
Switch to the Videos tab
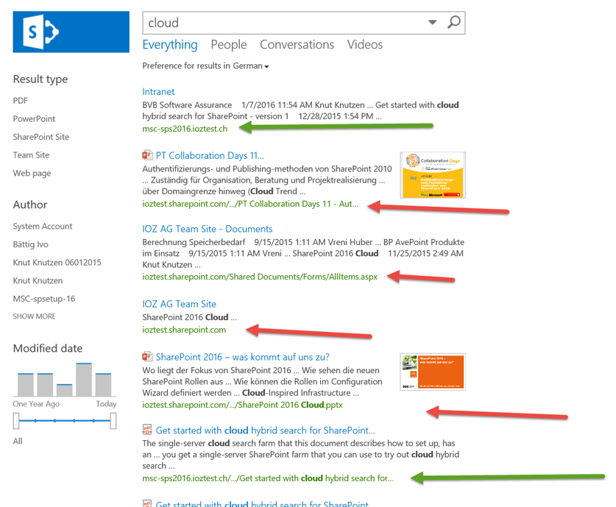coord(364,44)
